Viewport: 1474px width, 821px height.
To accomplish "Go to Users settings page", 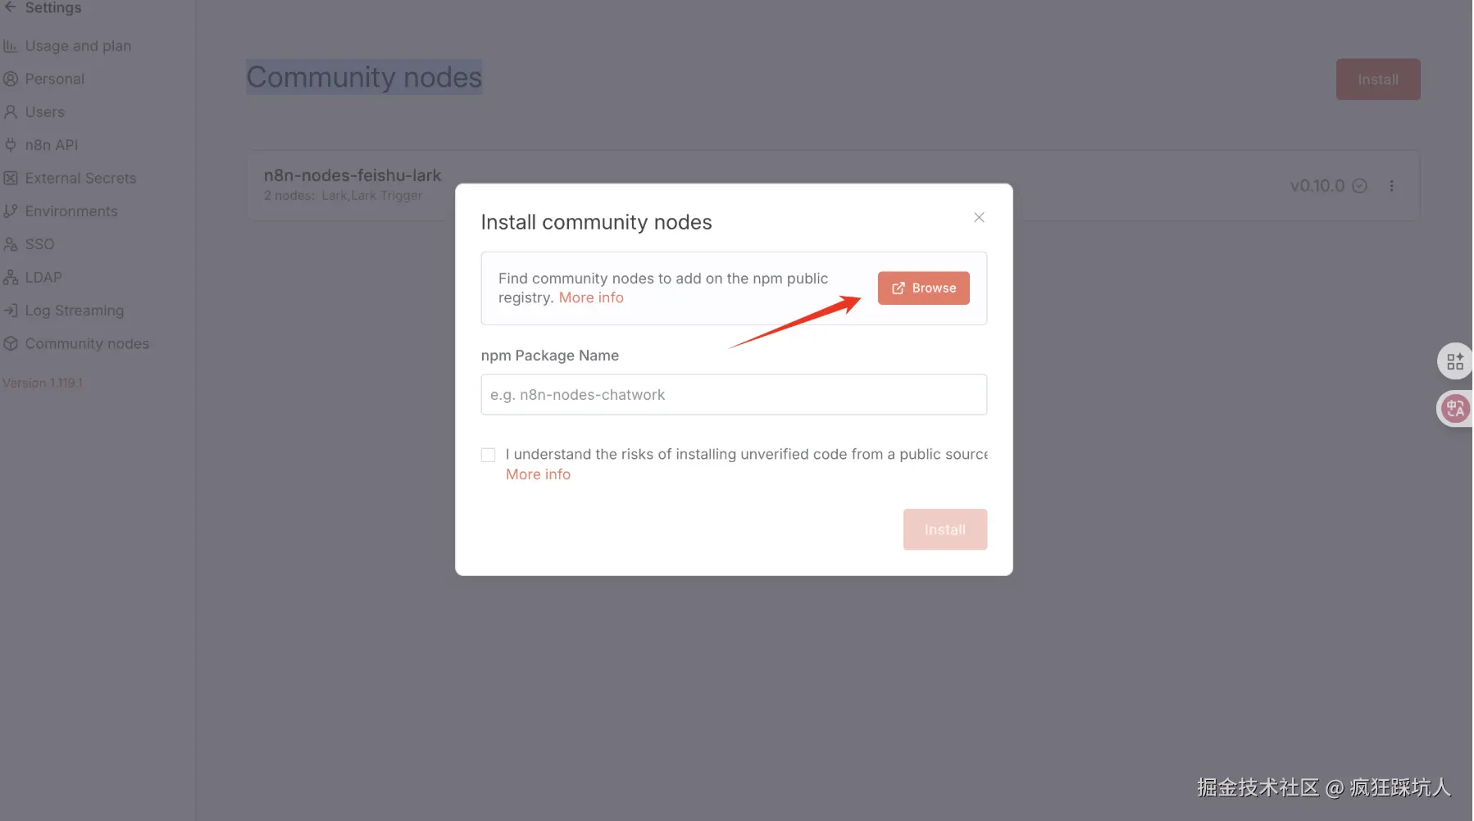I will pos(44,112).
